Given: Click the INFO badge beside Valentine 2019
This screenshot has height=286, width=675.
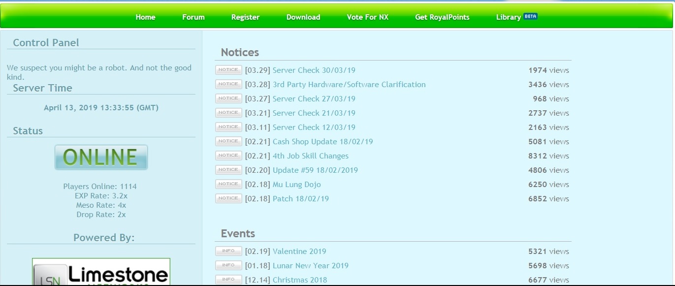Looking at the screenshot, I should [x=228, y=251].
